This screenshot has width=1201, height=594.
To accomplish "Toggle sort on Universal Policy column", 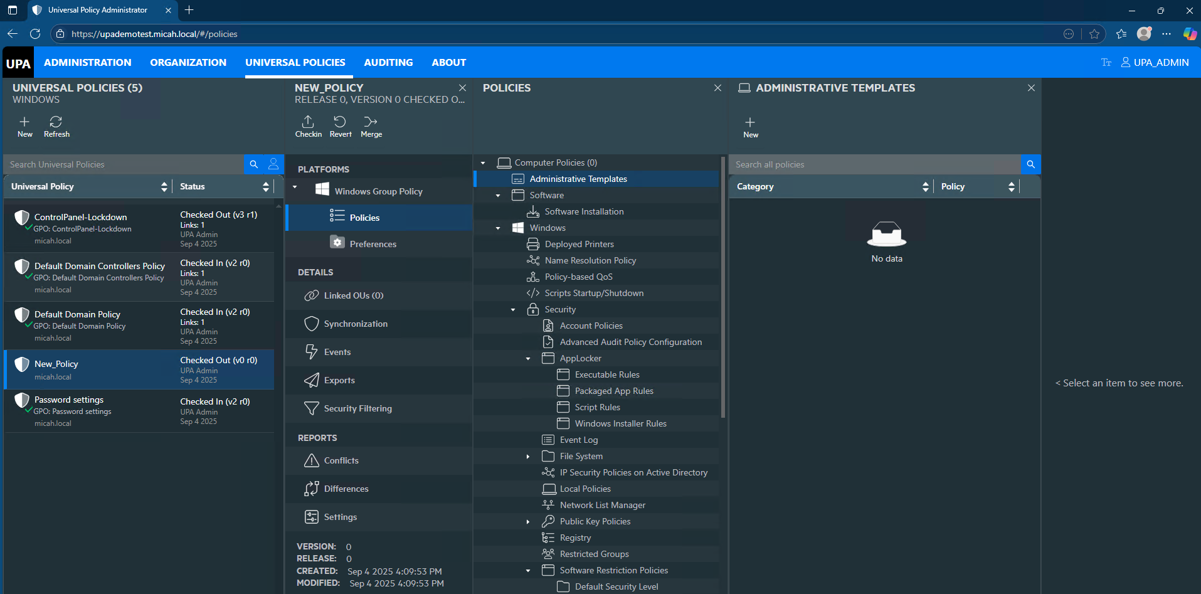I will pyautogui.click(x=164, y=187).
